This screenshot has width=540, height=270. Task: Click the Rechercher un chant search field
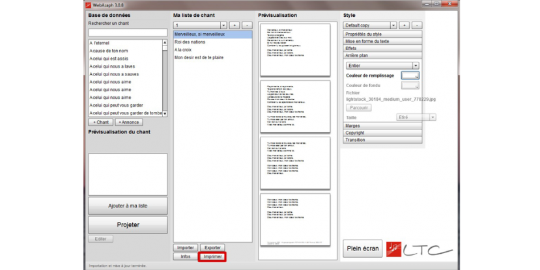click(x=128, y=33)
